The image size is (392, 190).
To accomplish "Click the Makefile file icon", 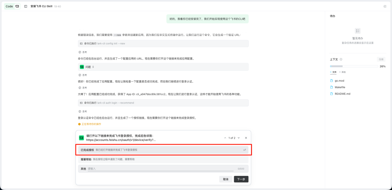I will (x=331, y=87).
